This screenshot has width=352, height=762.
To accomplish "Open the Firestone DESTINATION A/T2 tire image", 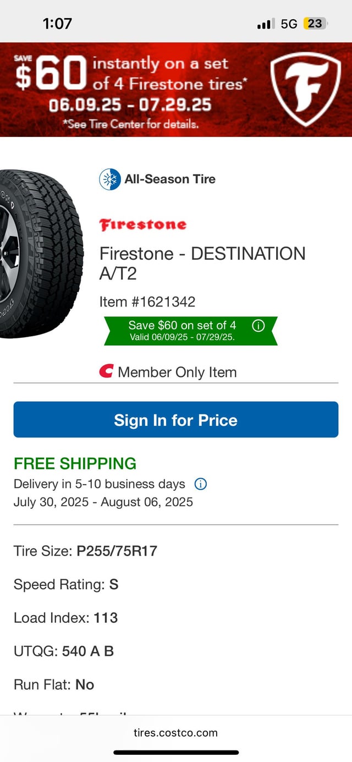I will pyautogui.click(x=41, y=253).
